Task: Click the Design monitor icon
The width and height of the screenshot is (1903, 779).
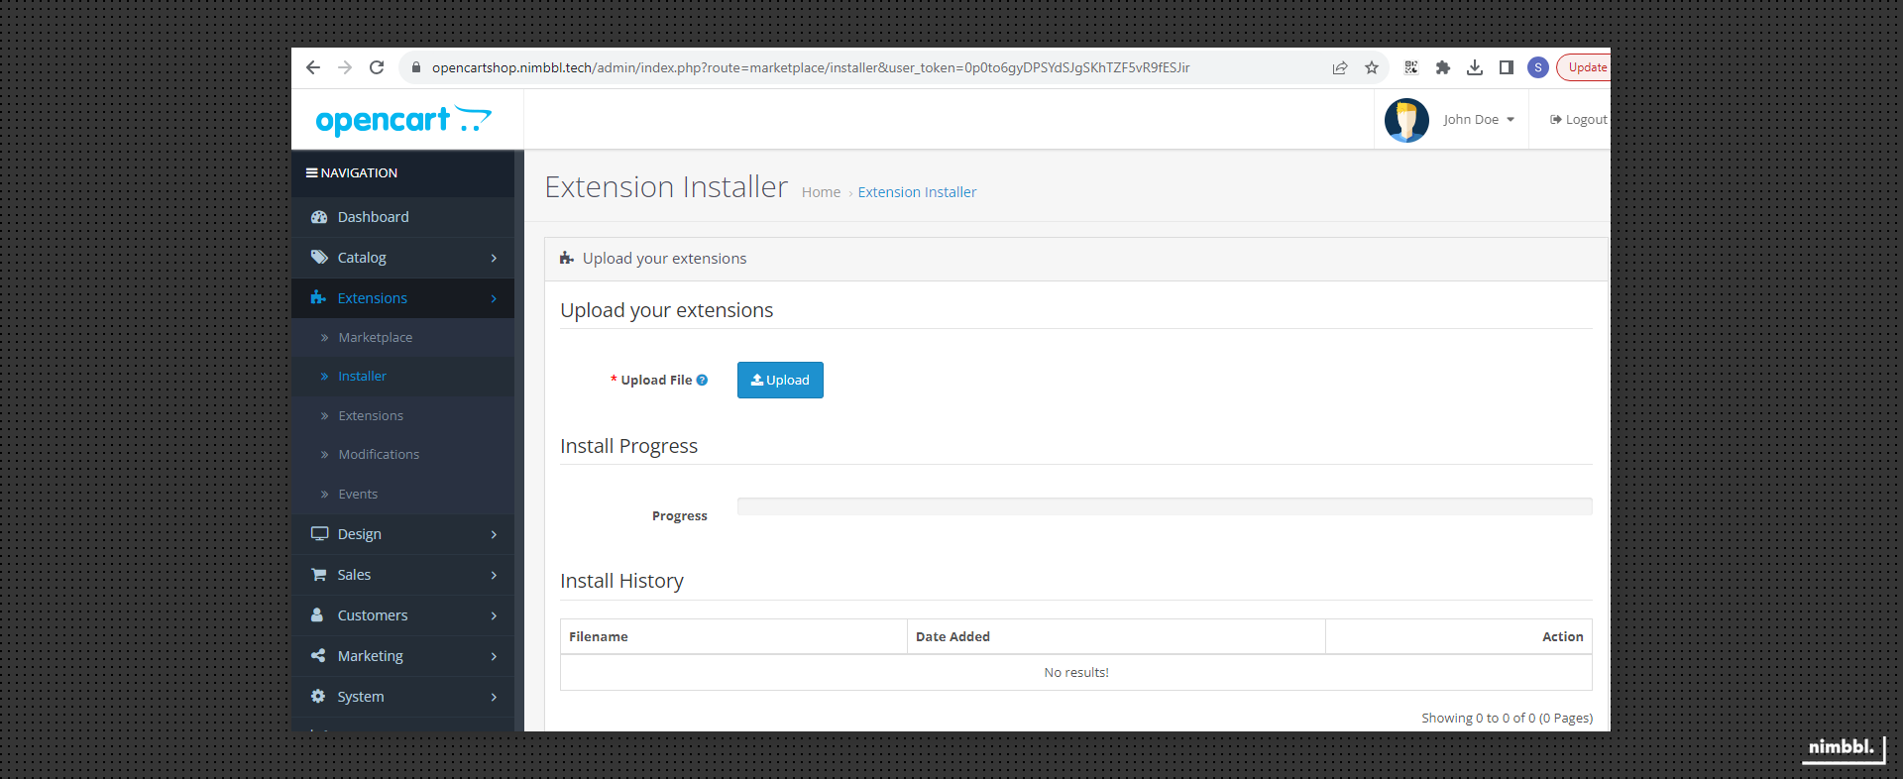Action: (319, 533)
